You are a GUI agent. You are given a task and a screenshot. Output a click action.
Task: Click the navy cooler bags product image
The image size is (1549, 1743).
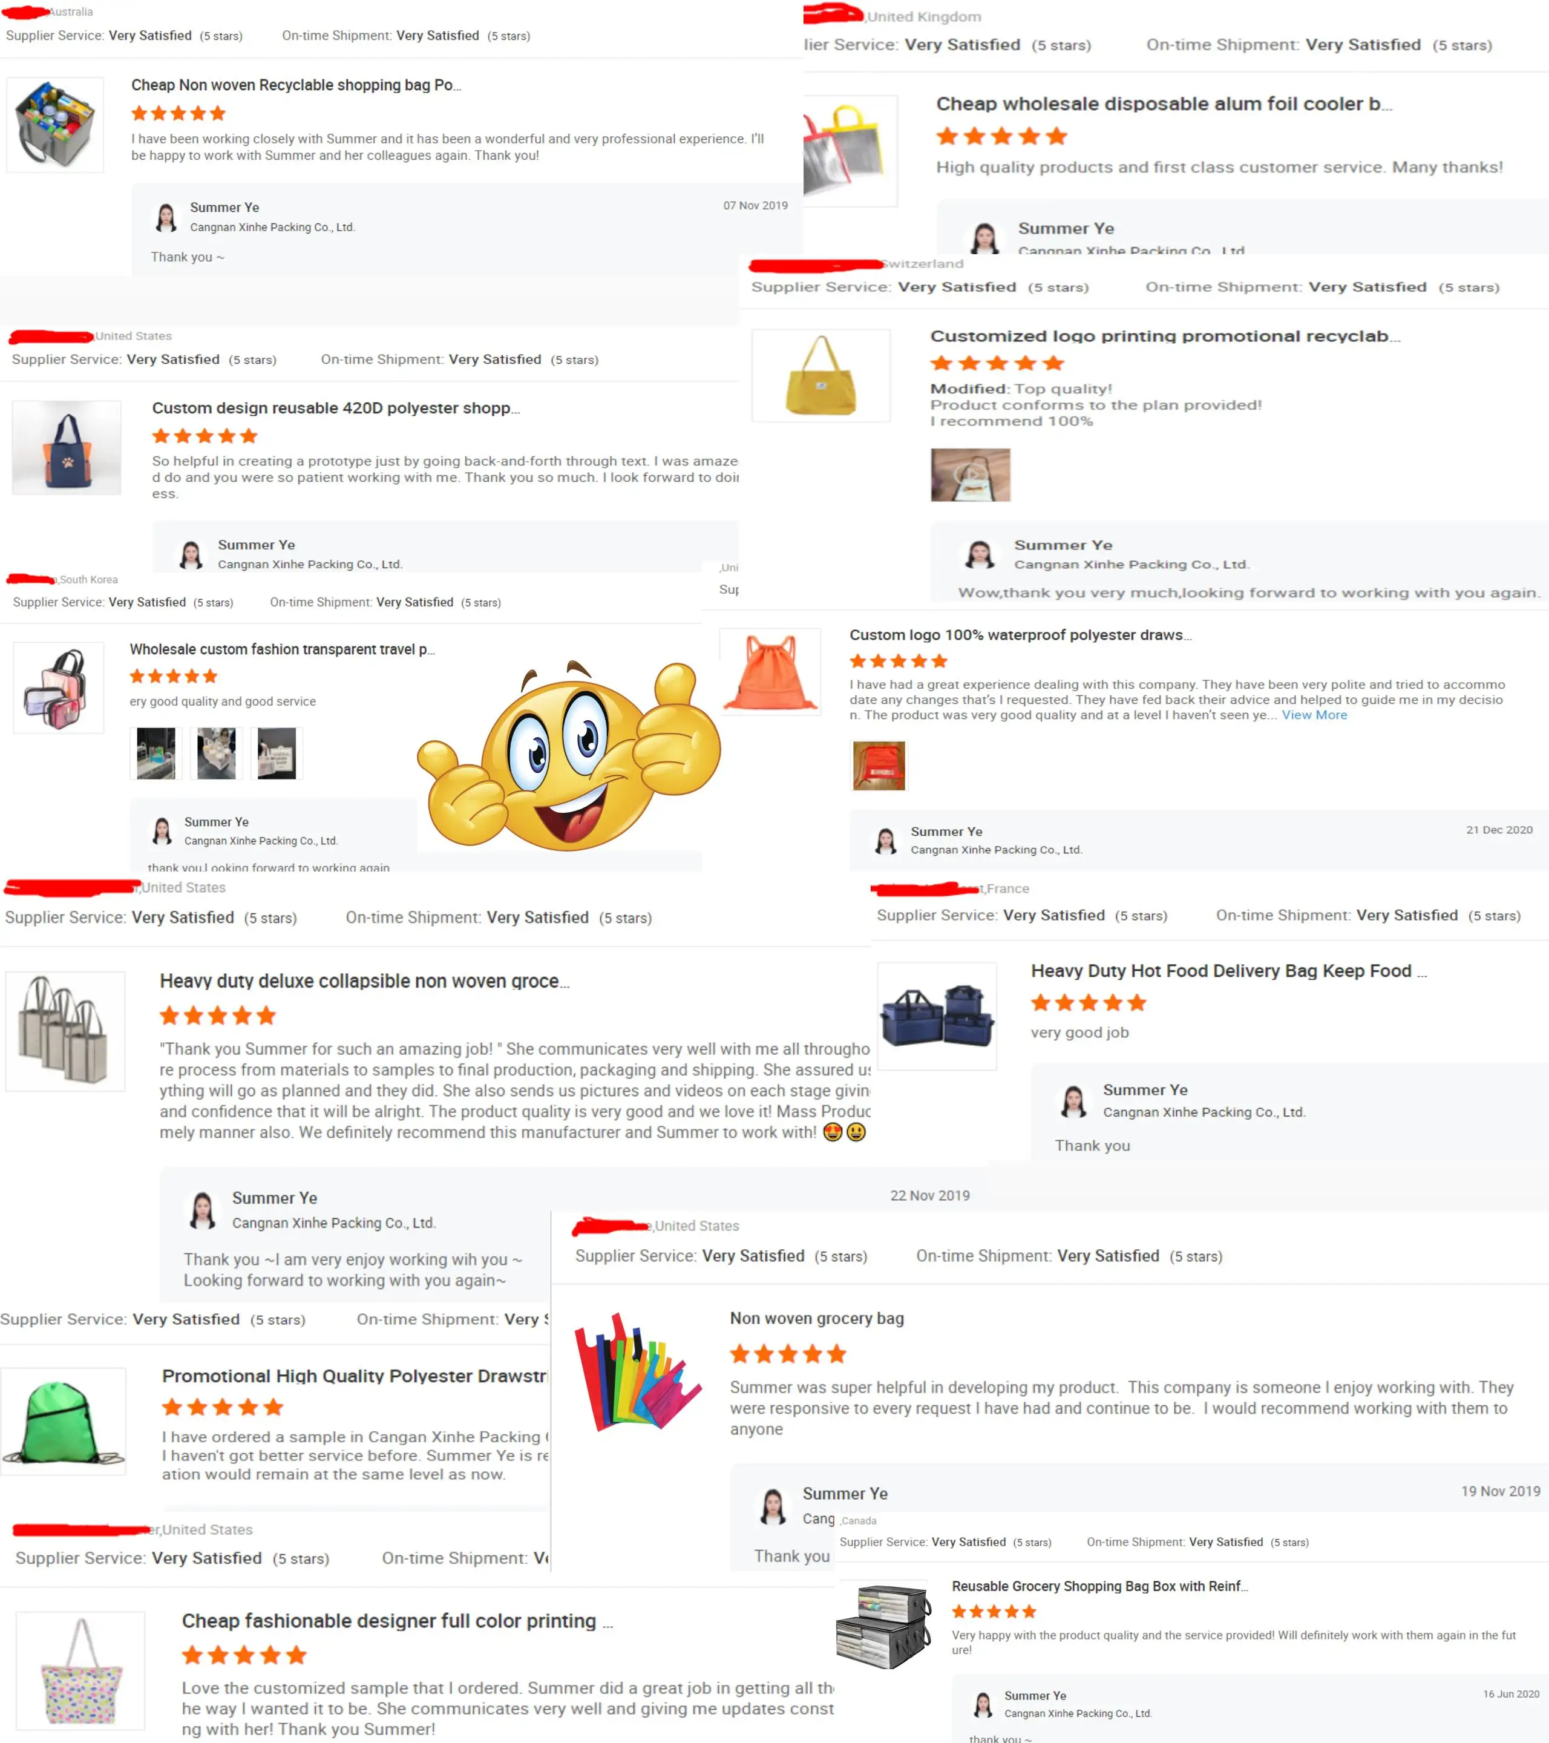tap(937, 1017)
